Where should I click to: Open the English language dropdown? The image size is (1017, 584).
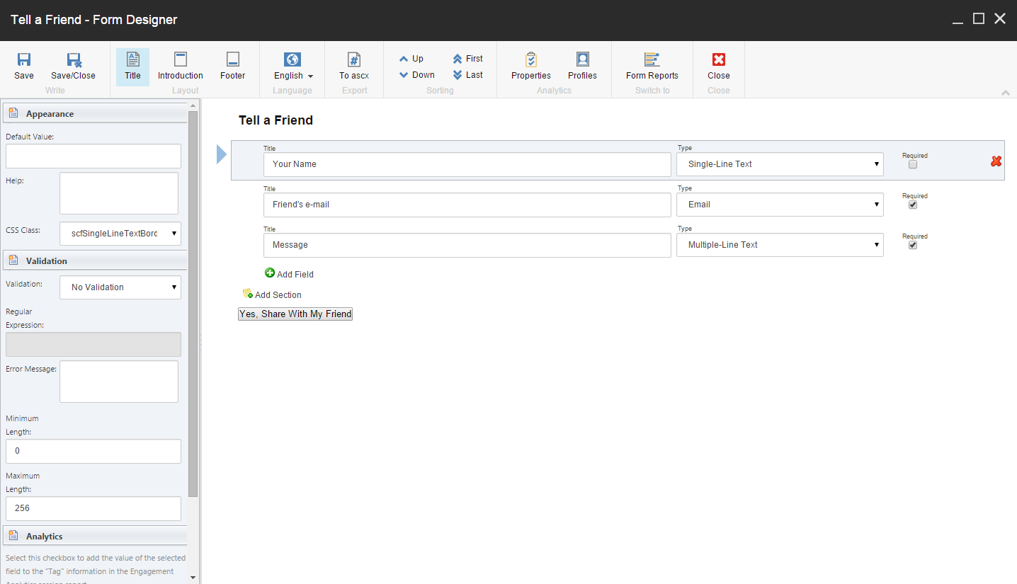point(293,67)
